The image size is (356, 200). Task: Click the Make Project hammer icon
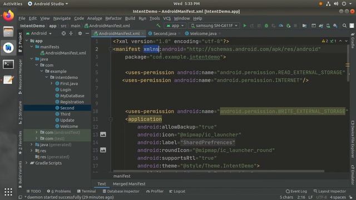tap(158, 26)
